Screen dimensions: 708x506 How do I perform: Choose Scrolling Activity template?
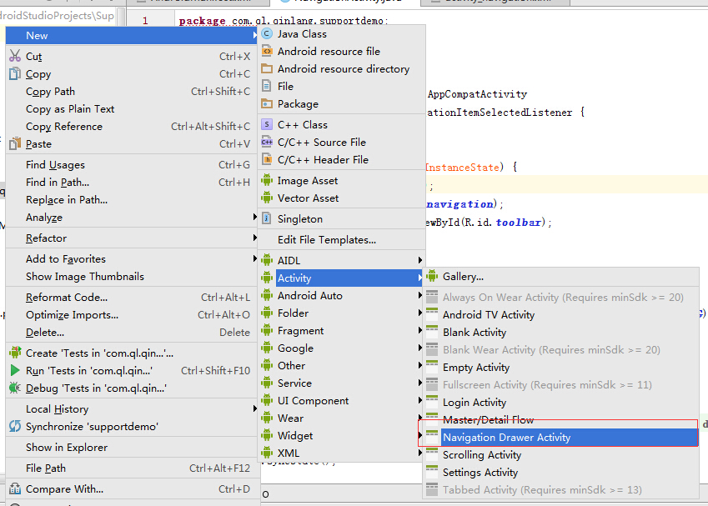[x=560, y=454]
